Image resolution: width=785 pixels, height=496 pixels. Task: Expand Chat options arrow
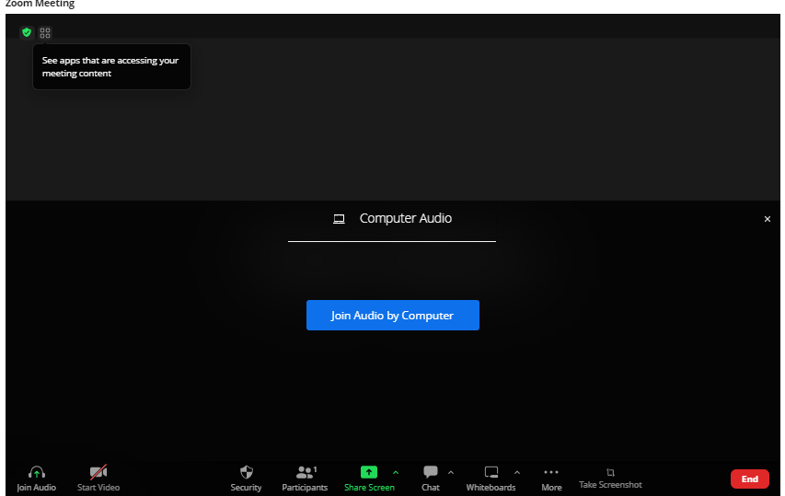(451, 472)
